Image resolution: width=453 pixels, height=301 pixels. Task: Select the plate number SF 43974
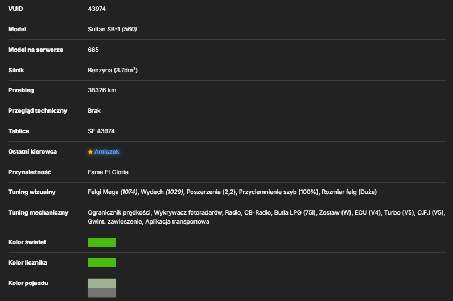pos(101,131)
